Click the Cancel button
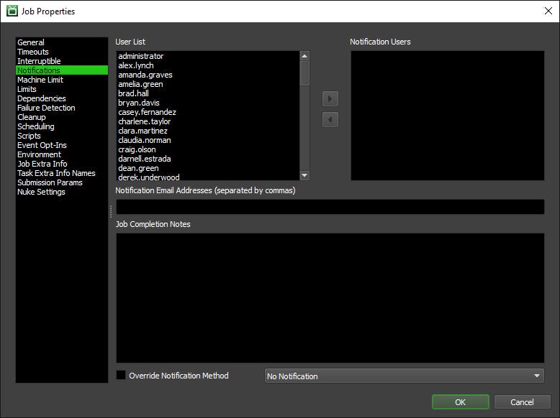560x418 pixels. click(x=522, y=402)
